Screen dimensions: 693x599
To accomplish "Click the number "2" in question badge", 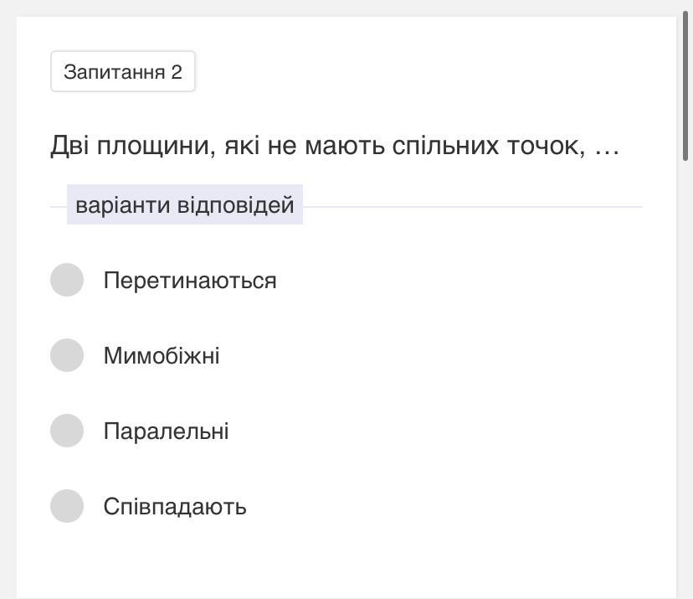I will (177, 72).
